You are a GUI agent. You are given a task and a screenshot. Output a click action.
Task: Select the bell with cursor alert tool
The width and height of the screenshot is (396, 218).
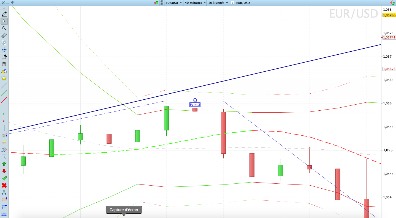click(x=4, y=71)
